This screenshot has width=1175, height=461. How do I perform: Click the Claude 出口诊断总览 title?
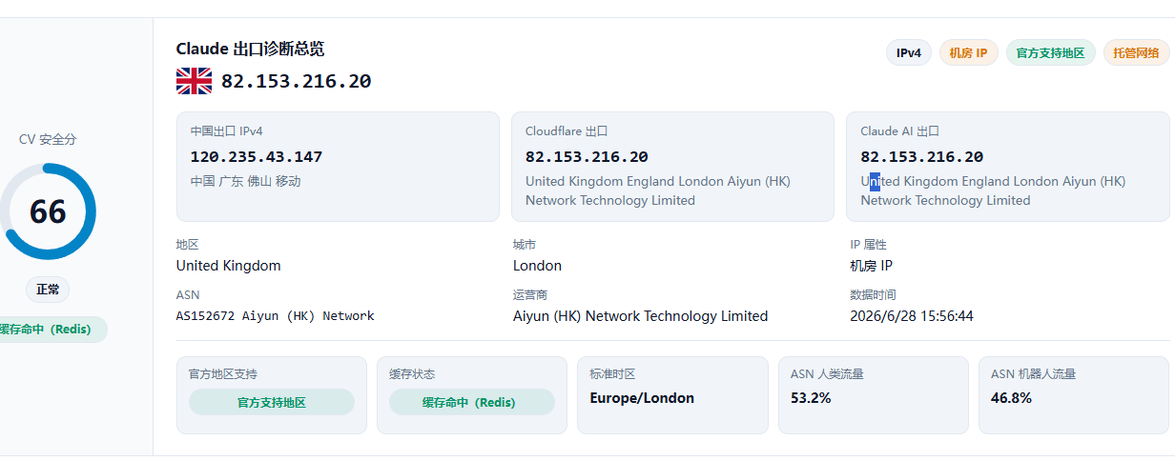click(x=250, y=49)
